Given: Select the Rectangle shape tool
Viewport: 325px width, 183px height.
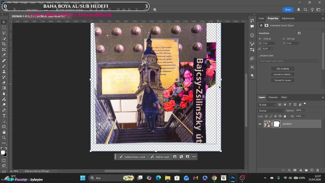Looking at the screenshot, I should click(x=4, y=127).
